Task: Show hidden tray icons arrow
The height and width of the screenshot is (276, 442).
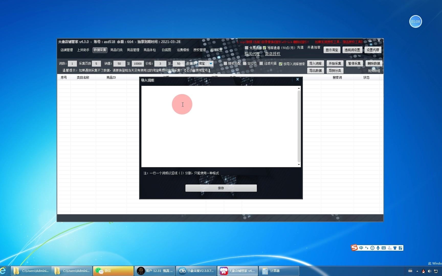Action: point(417,271)
